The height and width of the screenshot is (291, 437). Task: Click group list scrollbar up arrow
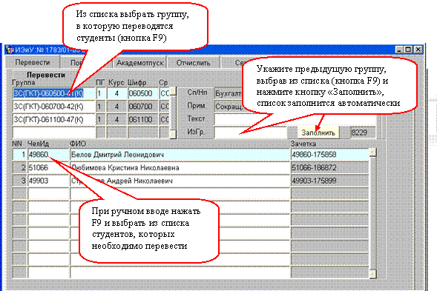tap(173, 92)
